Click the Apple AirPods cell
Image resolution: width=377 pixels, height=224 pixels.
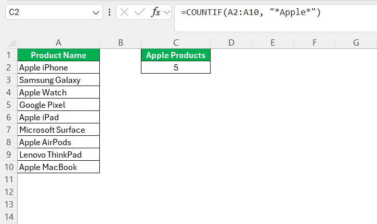click(x=58, y=142)
